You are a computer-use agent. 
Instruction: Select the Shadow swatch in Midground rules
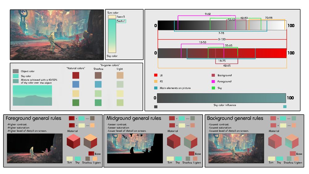pos(188,159)
